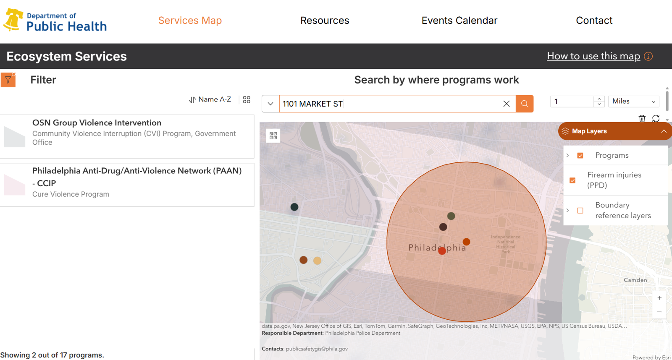Screen dimensions: 672x360
Task: Click the orange filter funnel icon
Action: coord(8,80)
